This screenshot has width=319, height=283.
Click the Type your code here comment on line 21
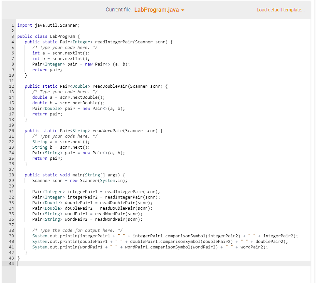[x=65, y=136]
